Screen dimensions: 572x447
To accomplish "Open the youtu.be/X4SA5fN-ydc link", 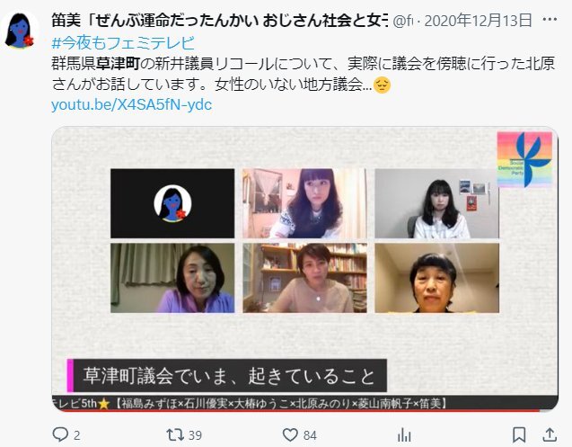I will point(131,105).
